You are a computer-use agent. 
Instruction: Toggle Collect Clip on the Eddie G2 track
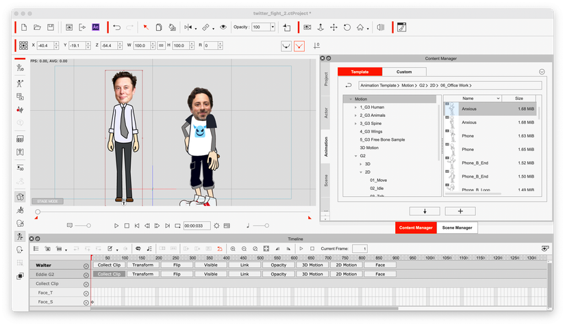point(109,274)
